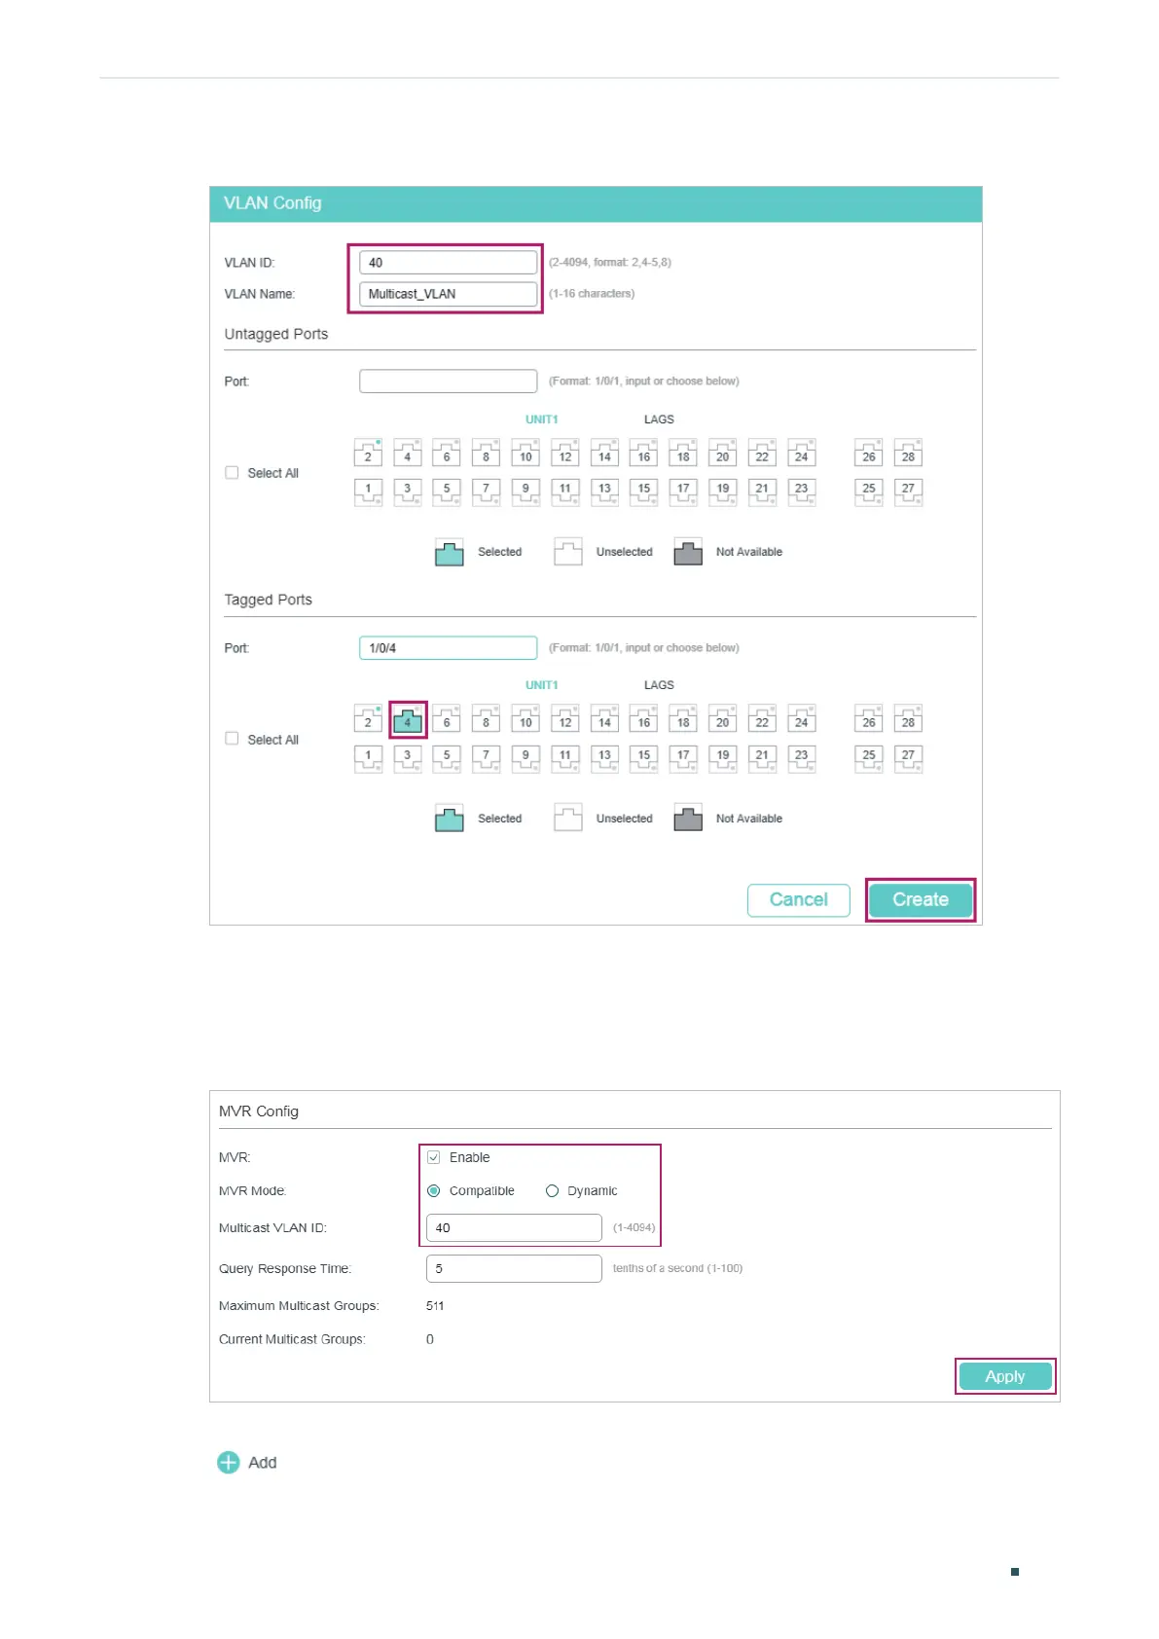Select port 14 in Tagged Ports

coord(604,719)
